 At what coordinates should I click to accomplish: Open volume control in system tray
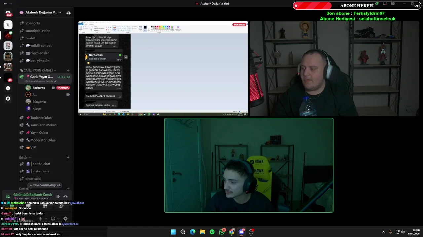pos(403,232)
